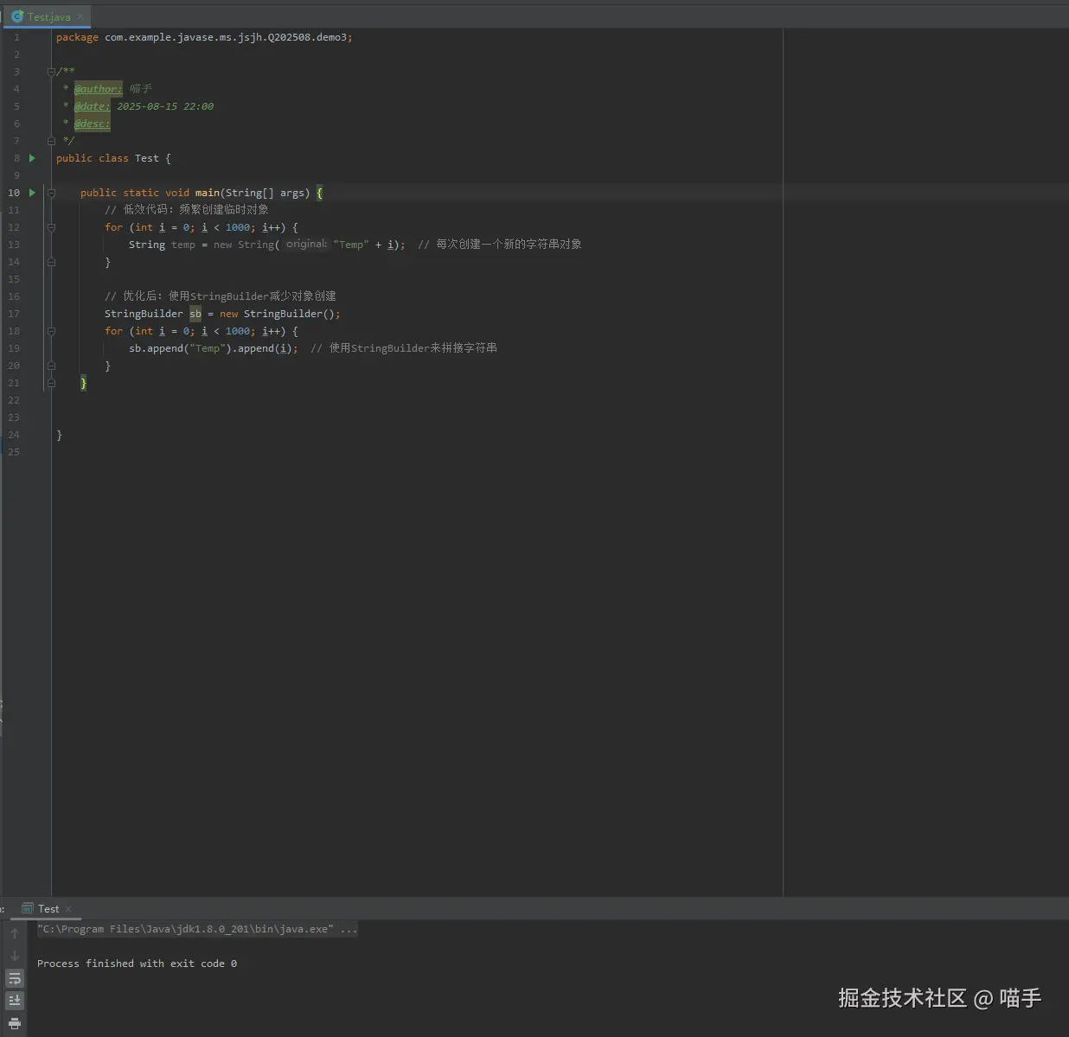Click the 1000 literal on line 18

pyautogui.click(x=238, y=331)
